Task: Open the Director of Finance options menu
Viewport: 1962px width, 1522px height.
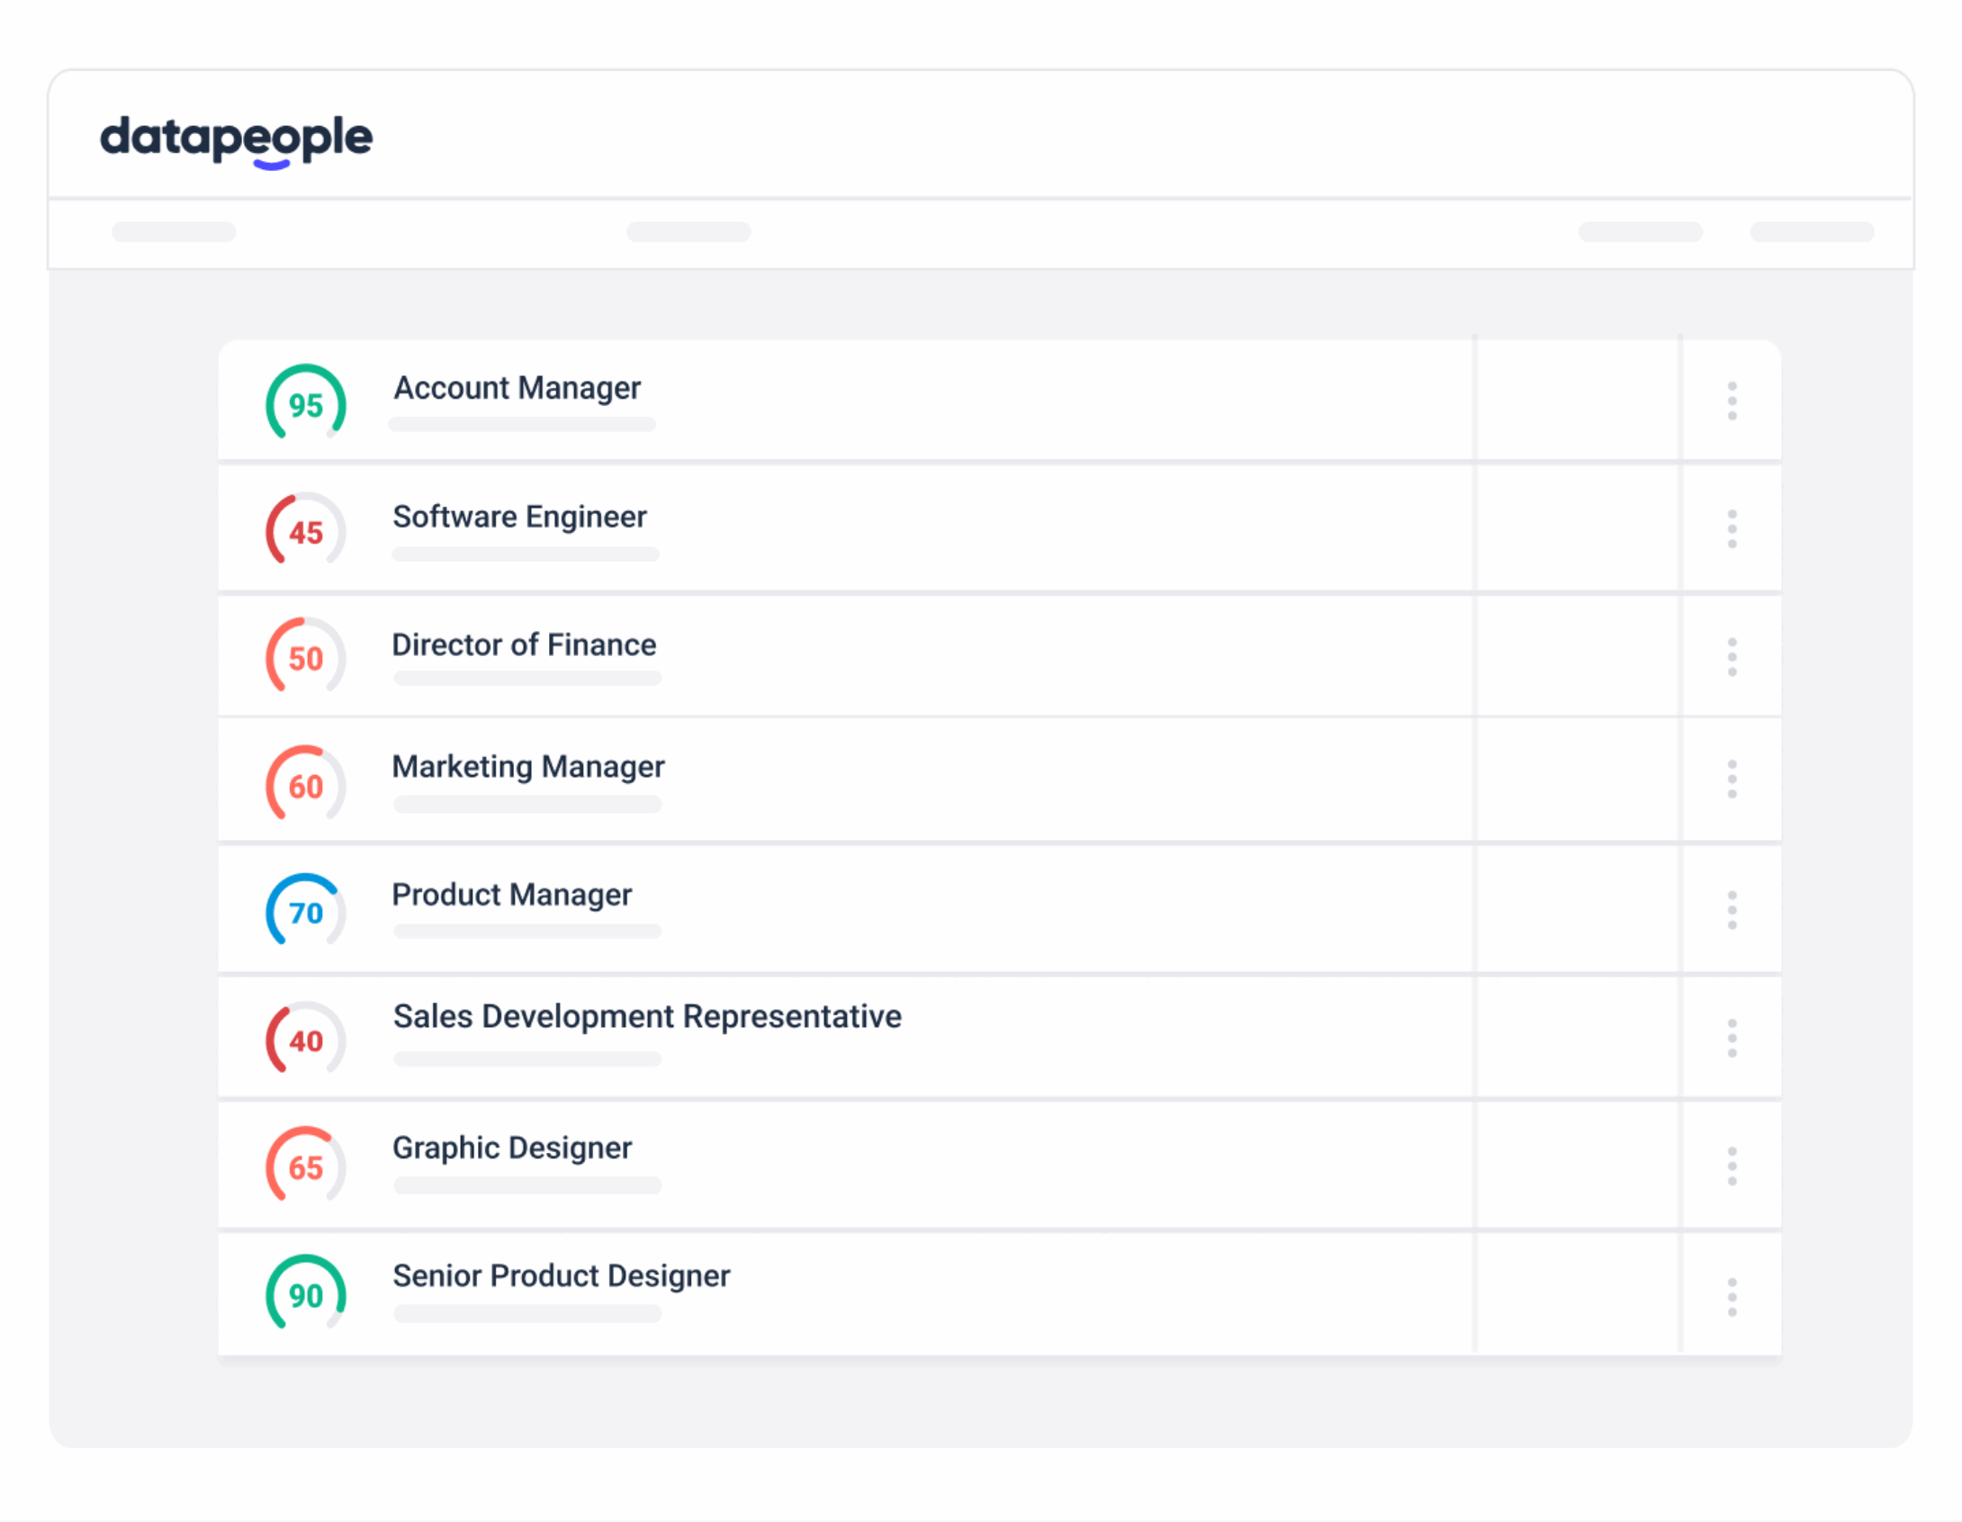Action: point(1731,657)
